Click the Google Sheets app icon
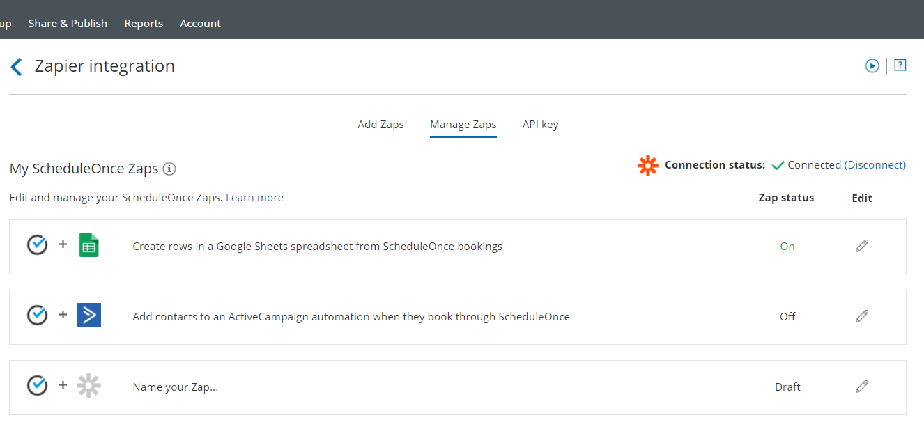The image size is (924, 436). (89, 246)
